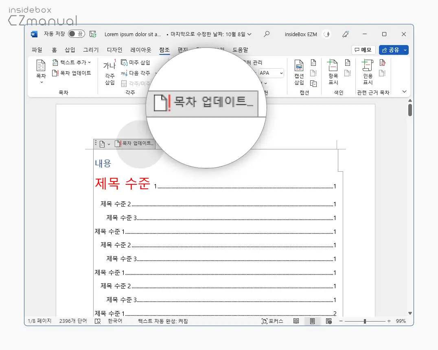Switch to the 참조 ribbon tab
This screenshot has width=438, height=350.
[164, 50]
